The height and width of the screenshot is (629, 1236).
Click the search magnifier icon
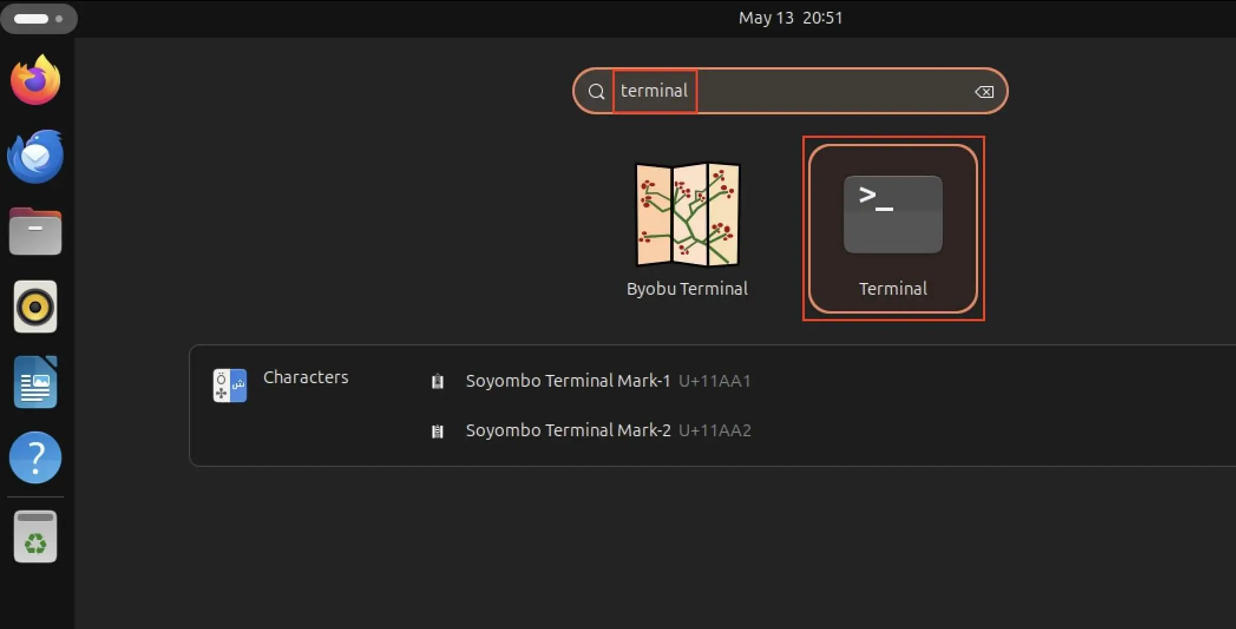coord(596,91)
